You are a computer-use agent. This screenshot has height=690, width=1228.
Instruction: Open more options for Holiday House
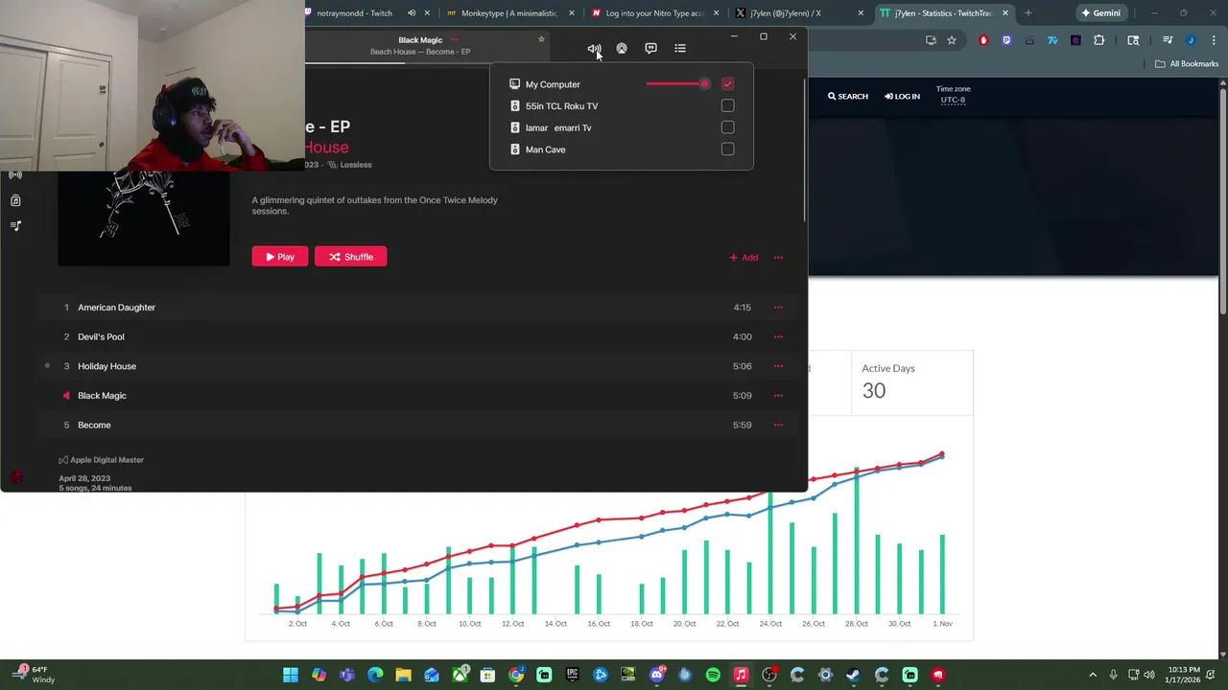click(x=778, y=366)
